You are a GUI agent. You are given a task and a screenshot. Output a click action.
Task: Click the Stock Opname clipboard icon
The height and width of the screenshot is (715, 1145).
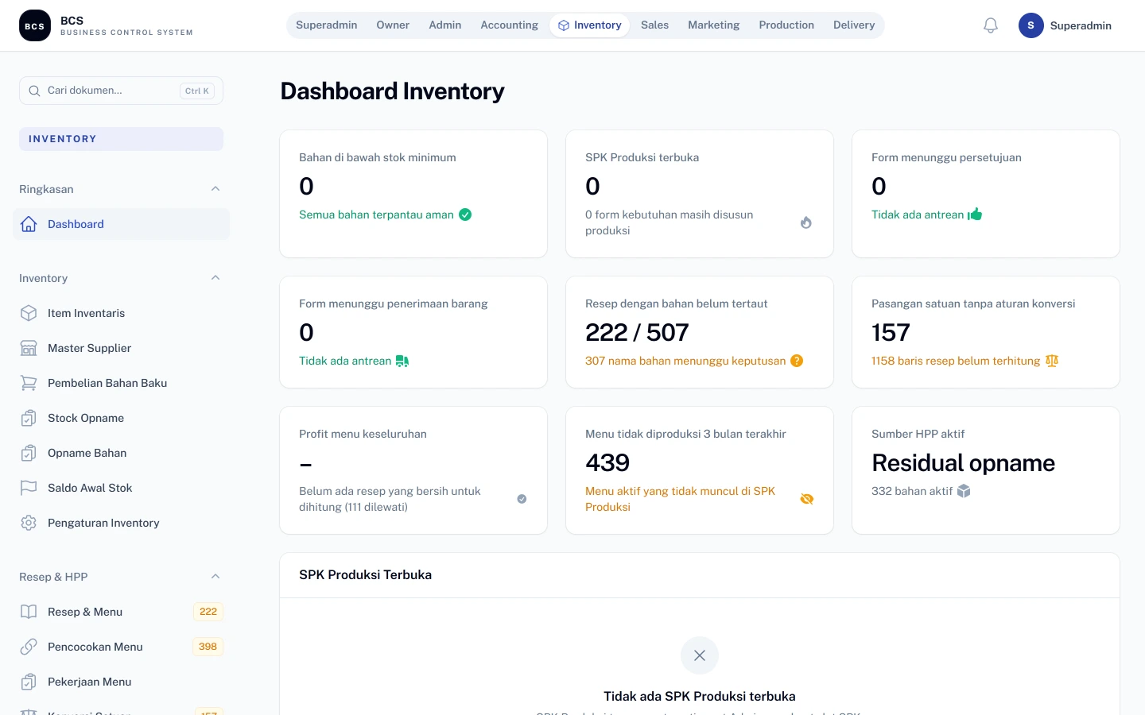29,418
